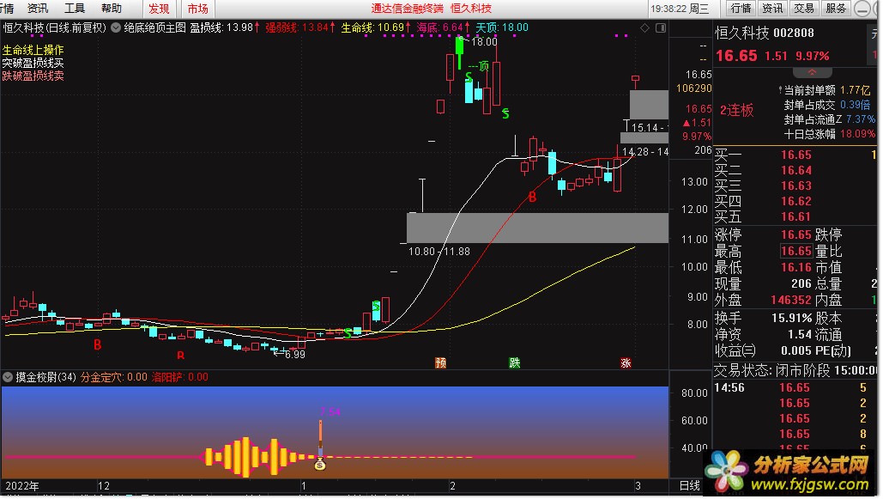Click the 盈损线: 13.98 indicator value

pos(225,27)
